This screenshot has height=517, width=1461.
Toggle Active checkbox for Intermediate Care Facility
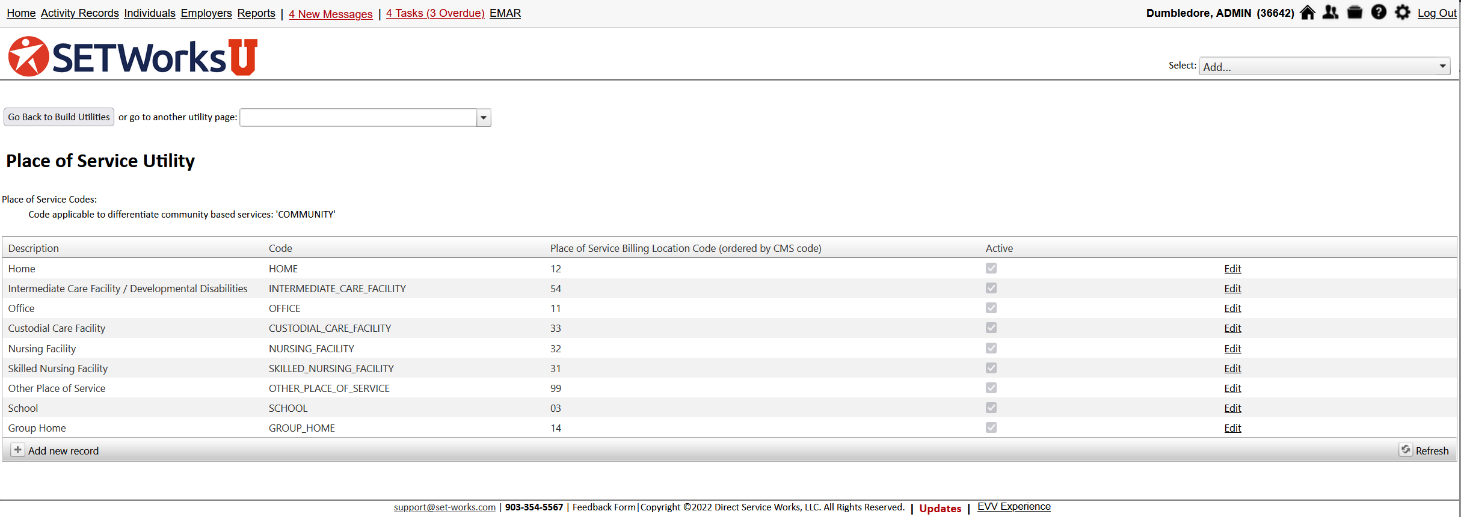click(991, 288)
